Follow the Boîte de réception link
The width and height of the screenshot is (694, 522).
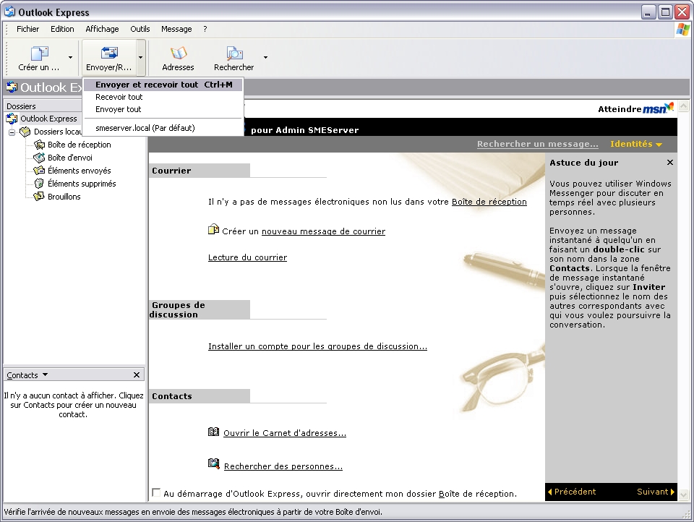pos(489,202)
